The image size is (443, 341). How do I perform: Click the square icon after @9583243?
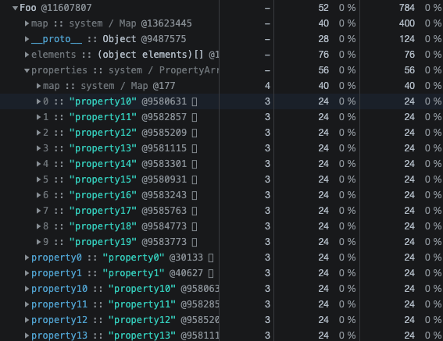click(x=195, y=195)
